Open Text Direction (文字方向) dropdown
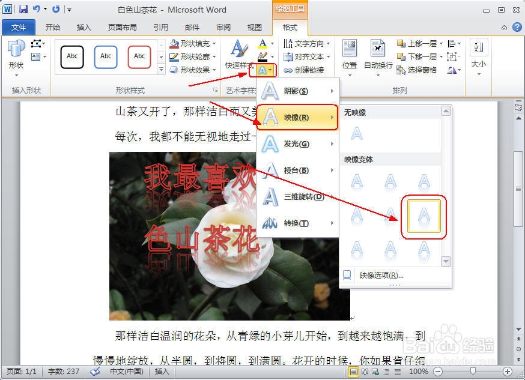Viewport: 525px width, 380px height. click(x=307, y=43)
